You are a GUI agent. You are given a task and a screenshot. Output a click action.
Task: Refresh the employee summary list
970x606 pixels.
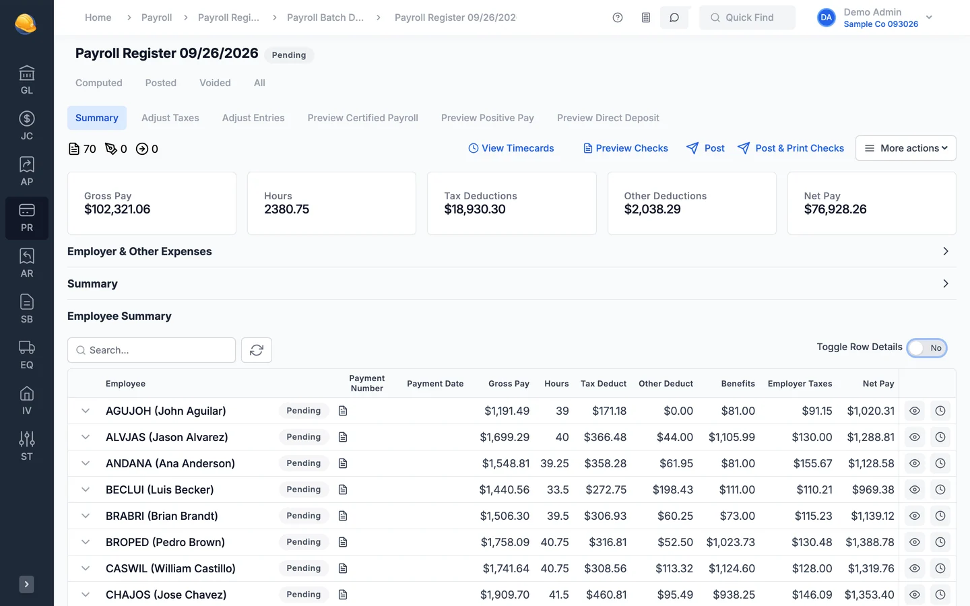[257, 350]
